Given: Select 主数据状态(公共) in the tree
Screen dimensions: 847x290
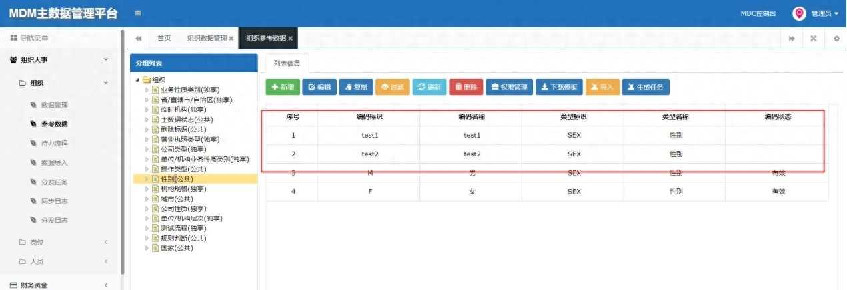Looking at the screenshot, I should point(188,120).
